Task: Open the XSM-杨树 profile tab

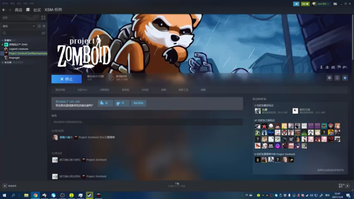Action: pyautogui.click(x=53, y=10)
